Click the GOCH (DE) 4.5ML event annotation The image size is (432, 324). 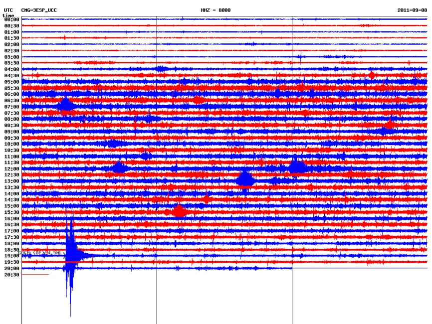click(x=42, y=253)
